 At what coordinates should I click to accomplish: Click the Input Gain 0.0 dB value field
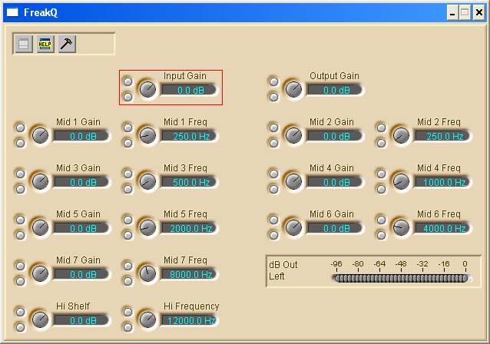point(188,90)
